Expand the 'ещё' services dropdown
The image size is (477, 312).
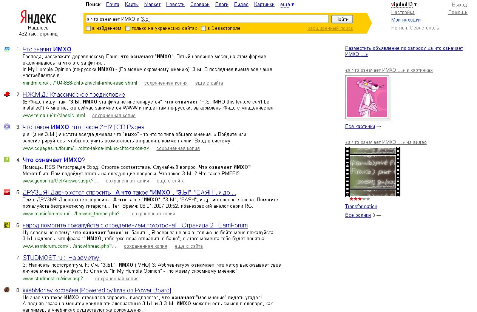pyautogui.click(x=287, y=5)
